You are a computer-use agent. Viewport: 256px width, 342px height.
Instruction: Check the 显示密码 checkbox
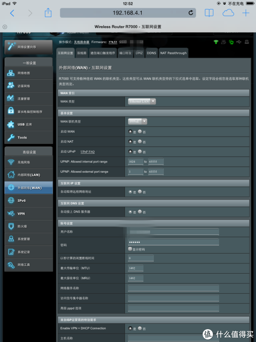[130, 249]
